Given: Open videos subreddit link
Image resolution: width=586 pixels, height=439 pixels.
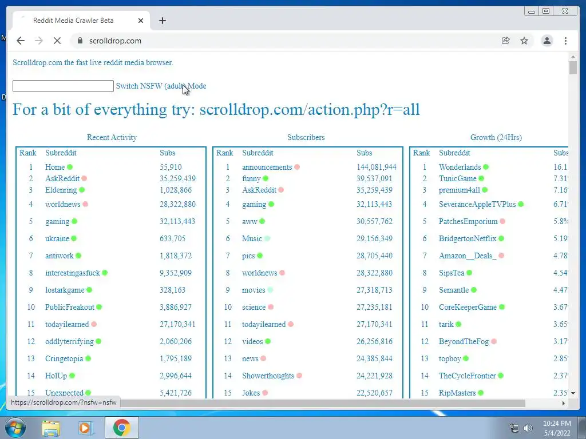Looking at the screenshot, I should click(252, 341).
